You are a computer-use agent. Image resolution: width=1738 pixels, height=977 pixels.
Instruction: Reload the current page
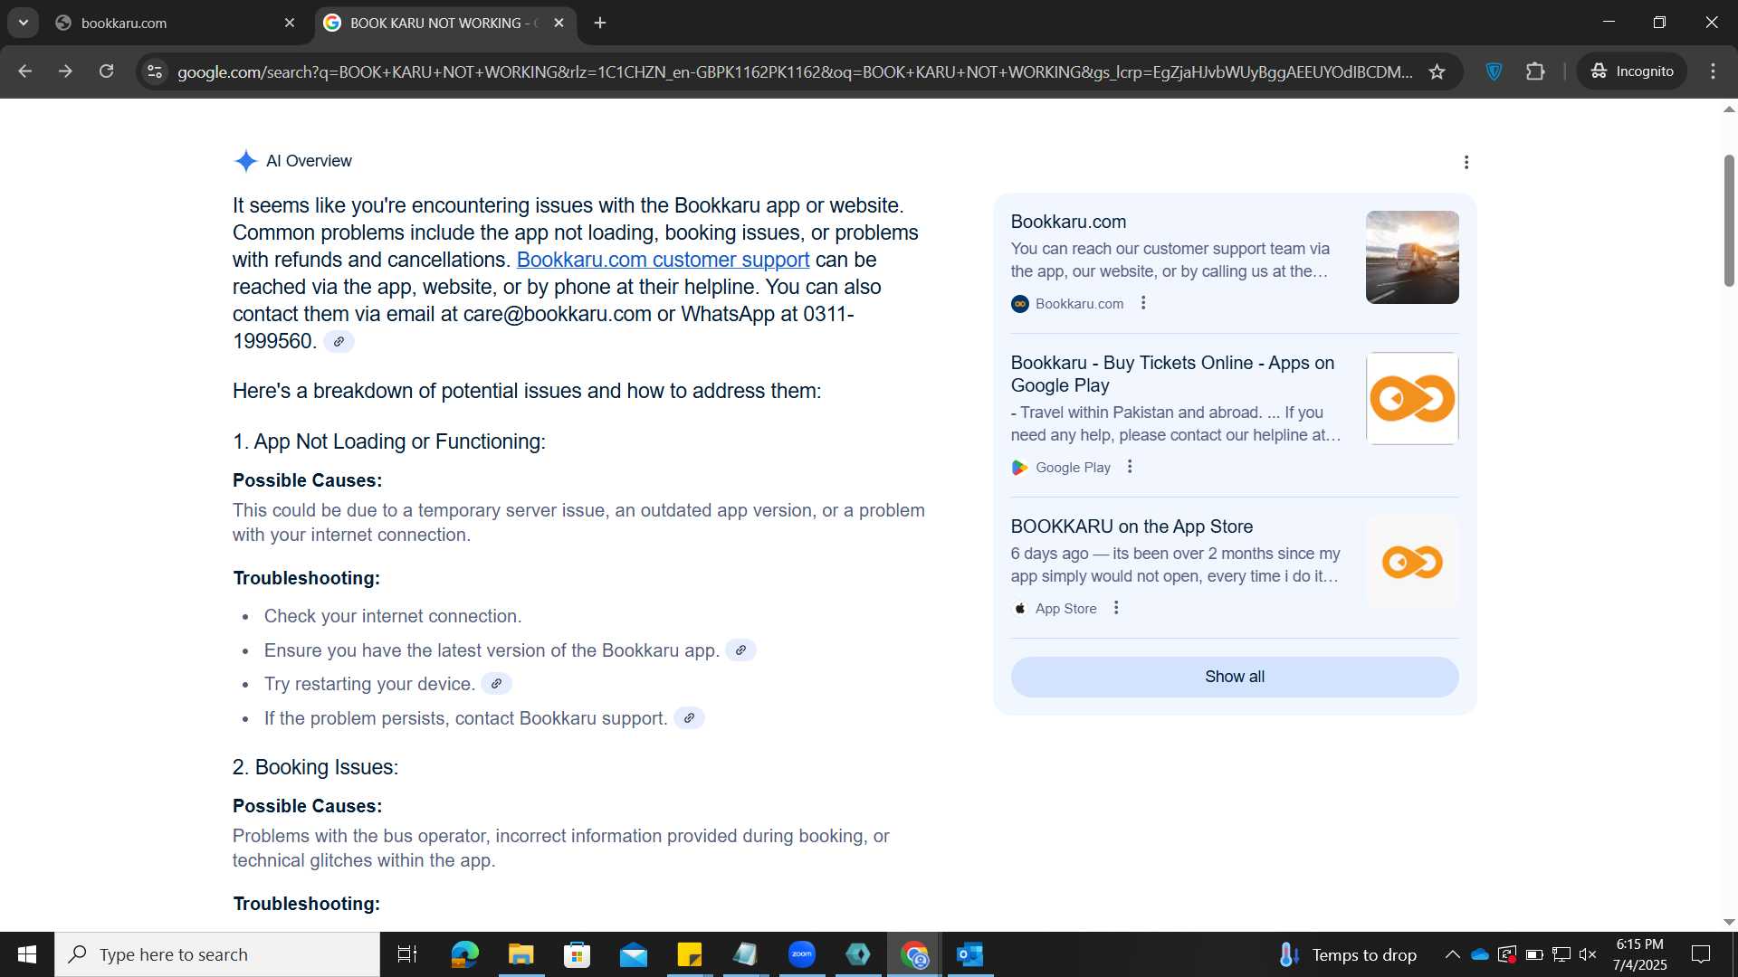tap(106, 71)
